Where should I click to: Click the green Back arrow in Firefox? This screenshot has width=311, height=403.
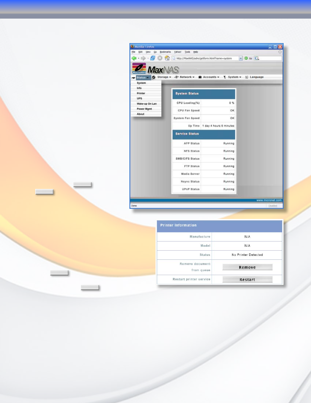pos(134,58)
